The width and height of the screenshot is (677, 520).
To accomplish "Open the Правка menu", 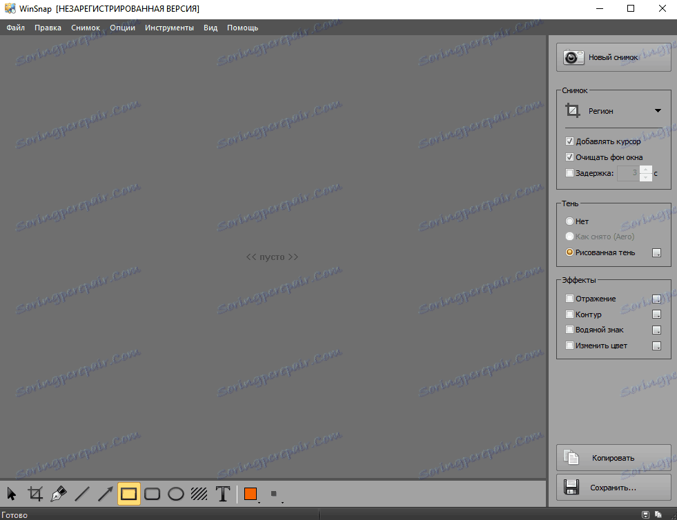I will (x=48, y=28).
